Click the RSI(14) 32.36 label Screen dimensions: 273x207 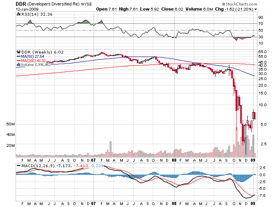tap(37, 14)
